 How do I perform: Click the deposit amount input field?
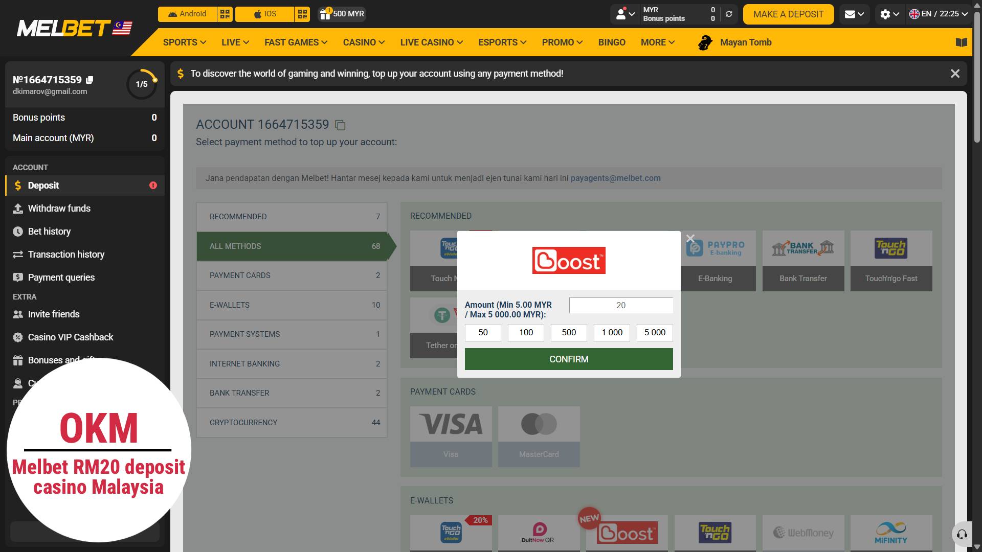621,305
